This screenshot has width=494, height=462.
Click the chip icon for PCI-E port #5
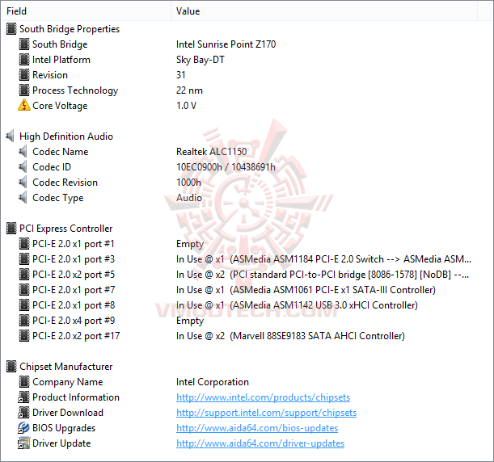(x=24, y=275)
